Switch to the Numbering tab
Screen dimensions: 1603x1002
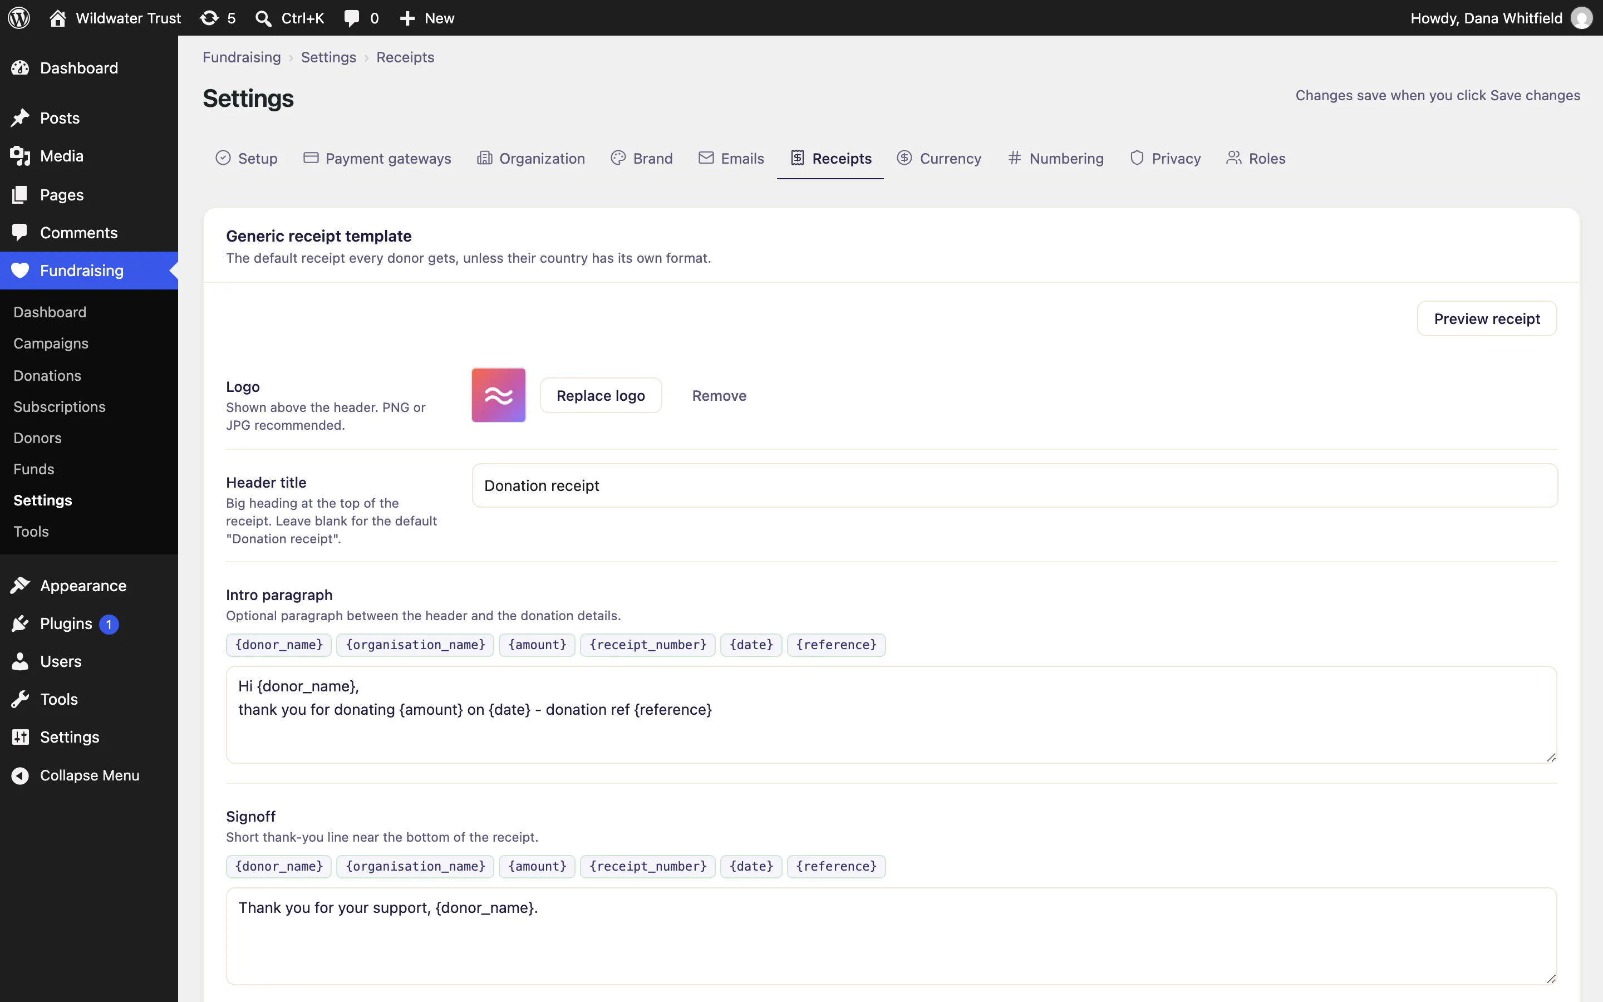click(x=1056, y=159)
